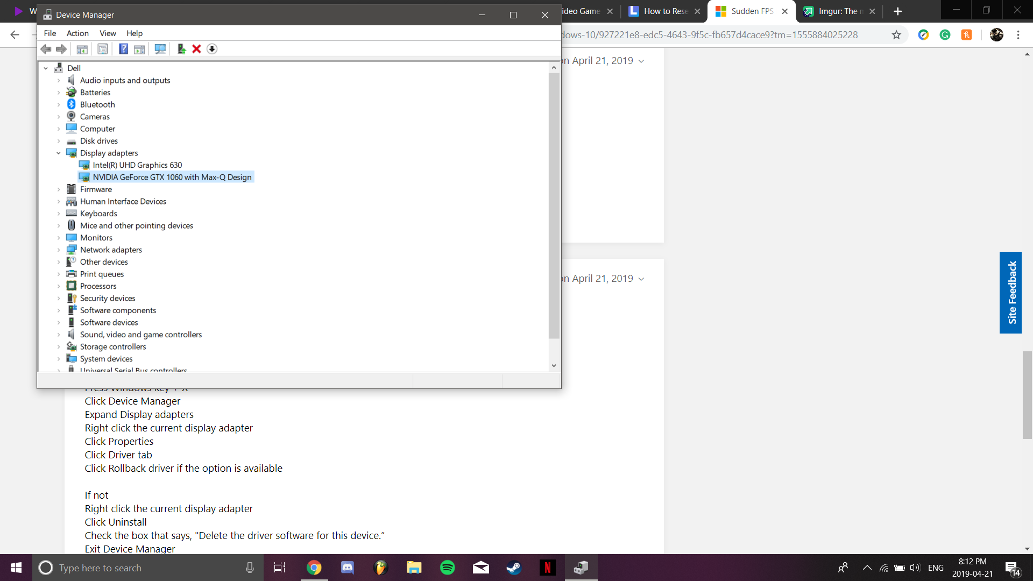Click the Forward arrow in Device Manager toolbar
This screenshot has height=581, width=1033.
coord(61,49)
